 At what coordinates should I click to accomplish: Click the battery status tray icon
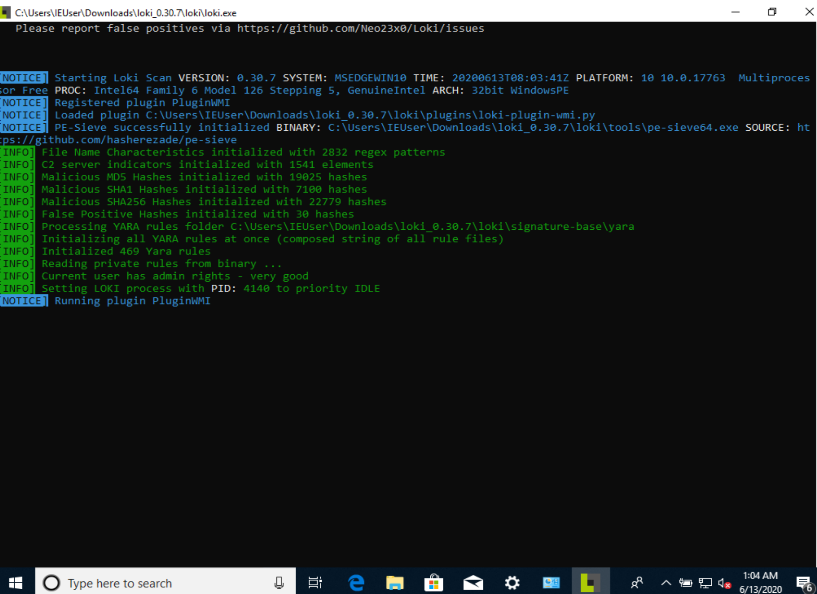[x=685, y=583]
